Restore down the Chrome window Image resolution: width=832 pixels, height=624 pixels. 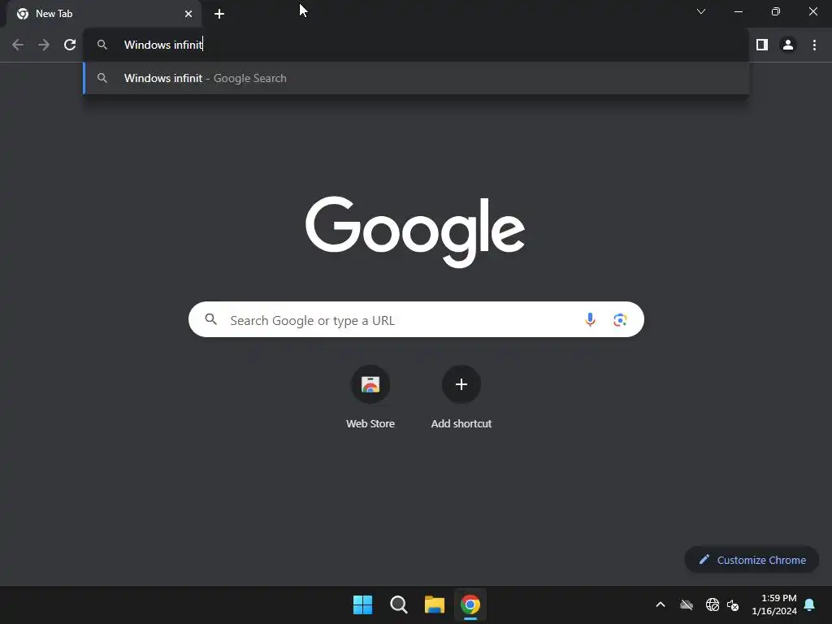pyautogui.click(x=776, y=11)
